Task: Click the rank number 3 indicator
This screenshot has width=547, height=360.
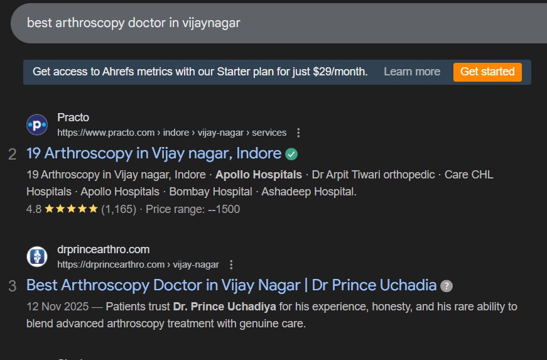Action: (x=13, y=286)
